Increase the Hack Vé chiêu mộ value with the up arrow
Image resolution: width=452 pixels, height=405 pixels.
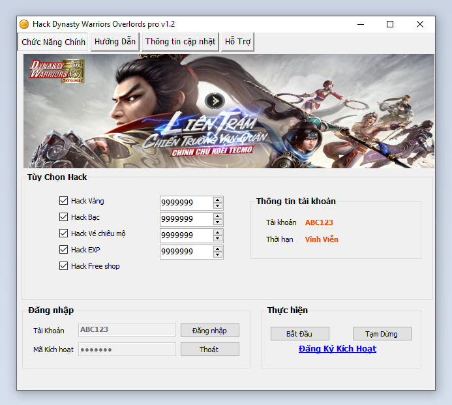[x=218, y=232]
